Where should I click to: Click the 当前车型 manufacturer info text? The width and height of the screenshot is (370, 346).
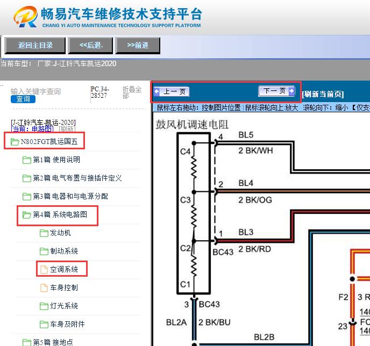click(59, 63)
